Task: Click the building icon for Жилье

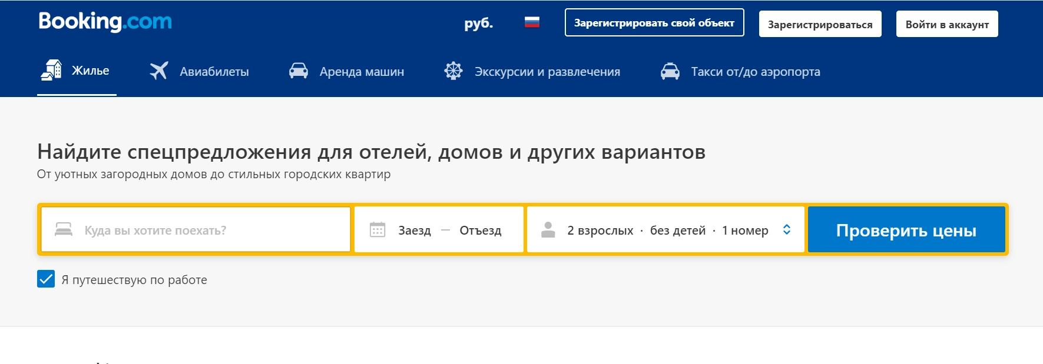Action: pos(51,71)
